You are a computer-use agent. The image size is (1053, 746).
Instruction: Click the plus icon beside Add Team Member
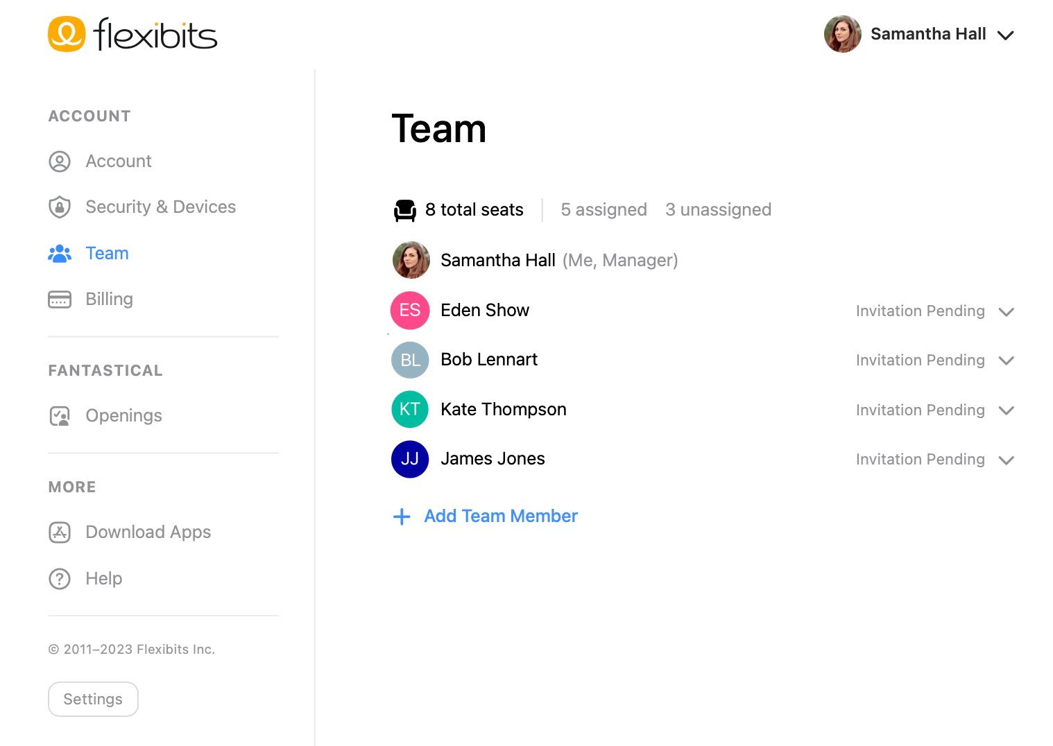click(402, 517)
